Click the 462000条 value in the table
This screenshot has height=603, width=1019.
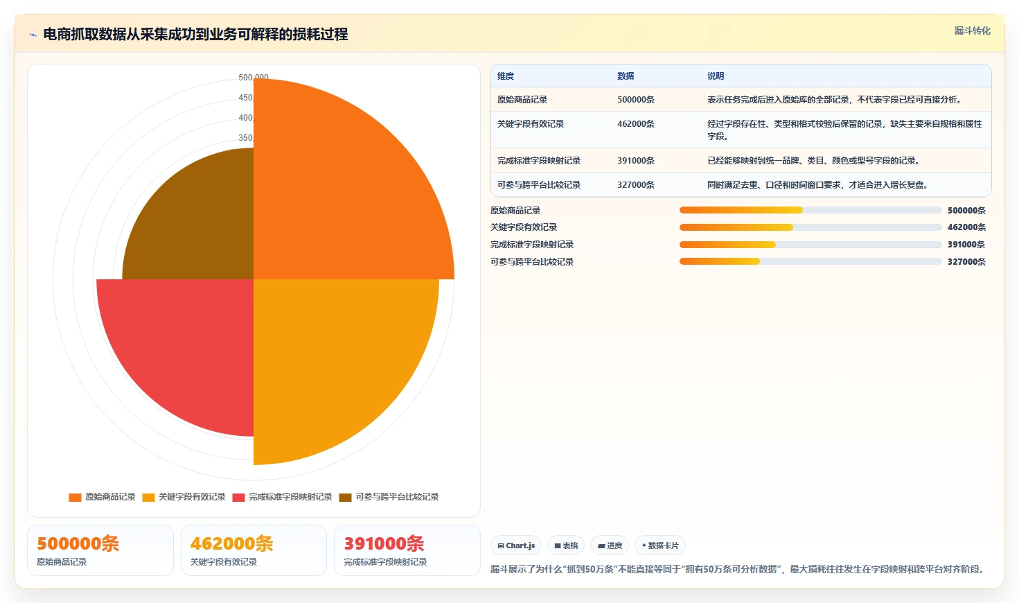pyautogui.click(x=636, y=124)
